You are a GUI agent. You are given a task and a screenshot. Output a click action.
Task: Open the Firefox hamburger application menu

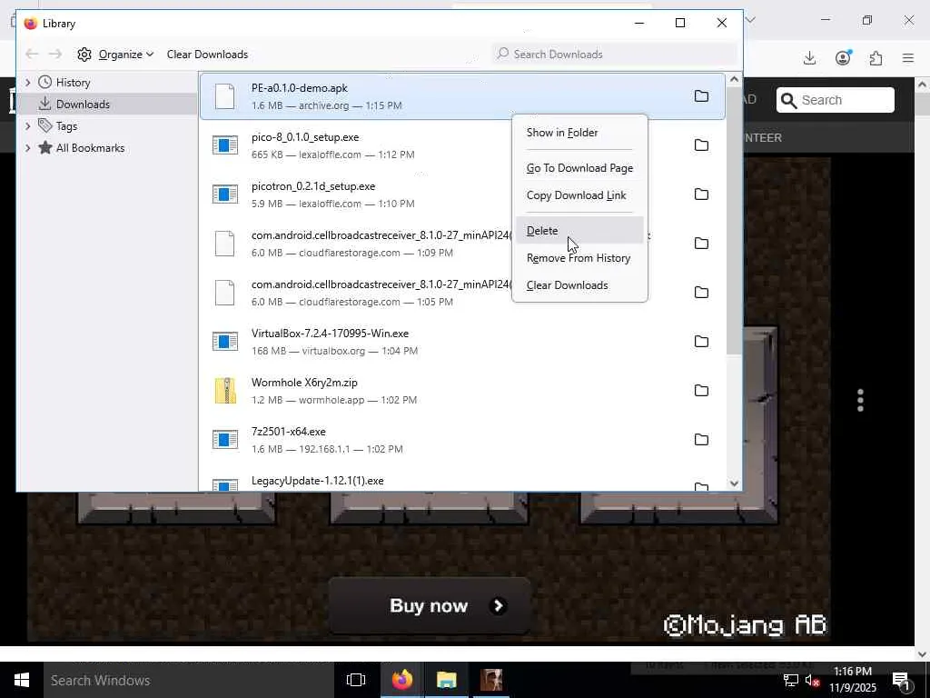point(908,57)
